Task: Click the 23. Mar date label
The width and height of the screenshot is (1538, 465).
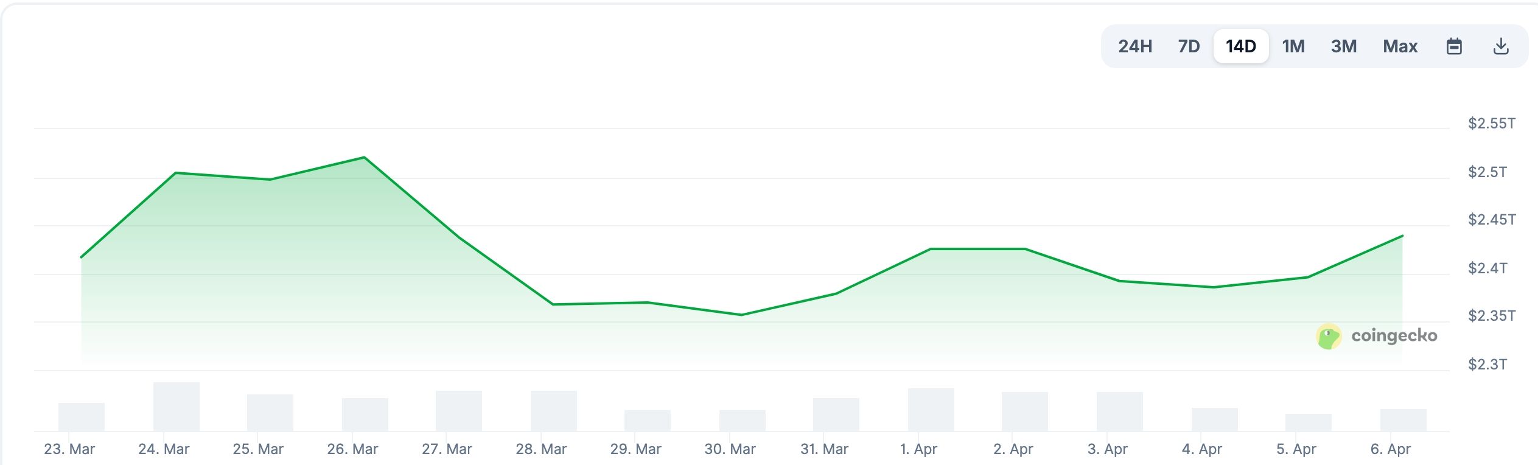Action: [x=70, y=450]
